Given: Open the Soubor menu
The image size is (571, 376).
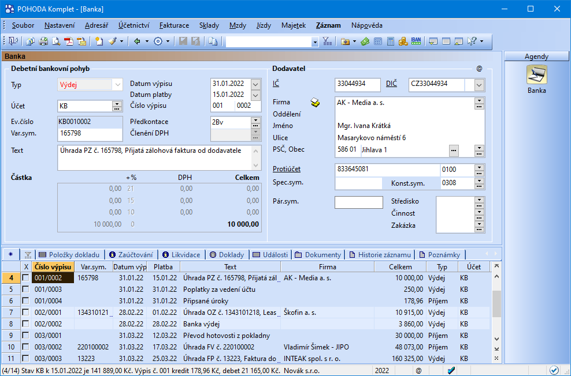Looking at the screenshot, I should coord(23,25).
